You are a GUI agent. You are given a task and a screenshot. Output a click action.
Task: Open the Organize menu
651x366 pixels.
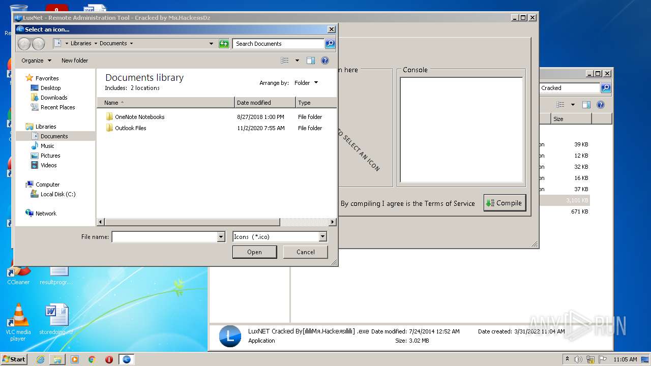pos(36,60)
